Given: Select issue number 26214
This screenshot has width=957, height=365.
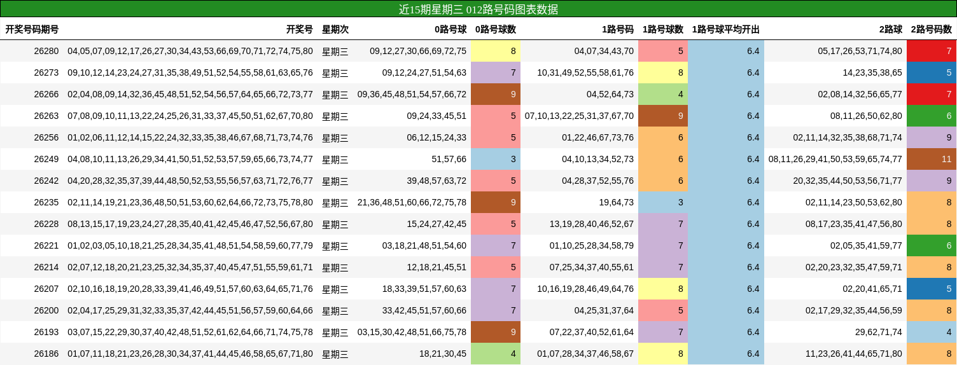Looking at the screenshot, I should click(x=46, y=267).
